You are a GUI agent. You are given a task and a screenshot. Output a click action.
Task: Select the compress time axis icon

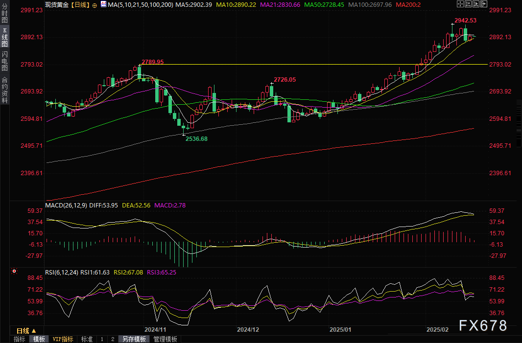pyautogui.click(x=468, y=4)
